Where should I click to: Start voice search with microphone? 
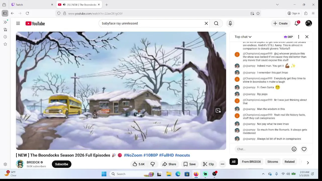point(230,23)
